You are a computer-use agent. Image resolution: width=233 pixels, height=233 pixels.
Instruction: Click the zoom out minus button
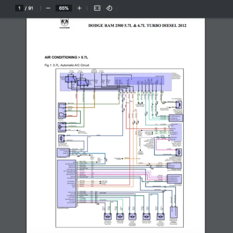tap(48, 8)
